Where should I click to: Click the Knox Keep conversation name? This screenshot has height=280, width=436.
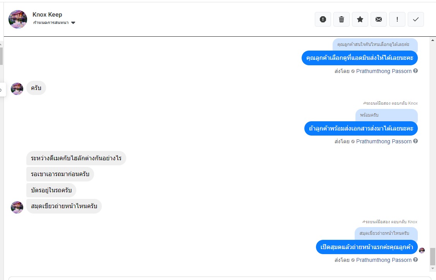(47, 15)
